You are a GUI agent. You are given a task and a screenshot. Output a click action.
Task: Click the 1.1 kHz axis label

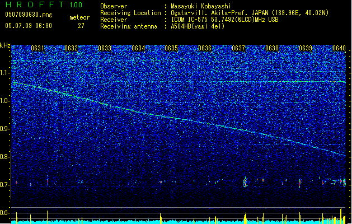(4, 73)
